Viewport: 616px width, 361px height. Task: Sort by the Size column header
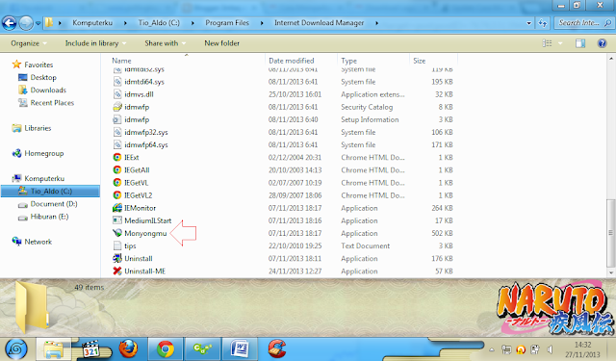click(420, 61)
